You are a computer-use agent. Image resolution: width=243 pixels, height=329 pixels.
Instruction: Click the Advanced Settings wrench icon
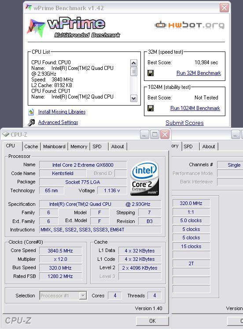coord(31,122)
